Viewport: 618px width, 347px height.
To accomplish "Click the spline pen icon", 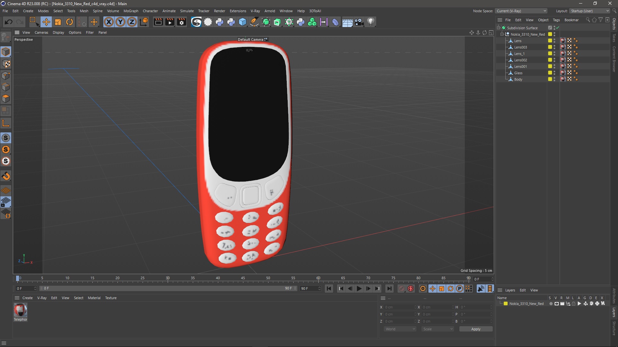I will coord(254,22).
